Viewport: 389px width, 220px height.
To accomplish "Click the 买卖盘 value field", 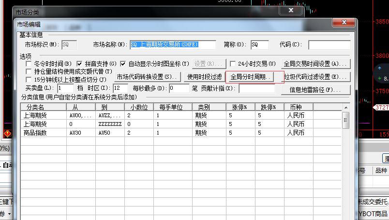I will [65, 88].
